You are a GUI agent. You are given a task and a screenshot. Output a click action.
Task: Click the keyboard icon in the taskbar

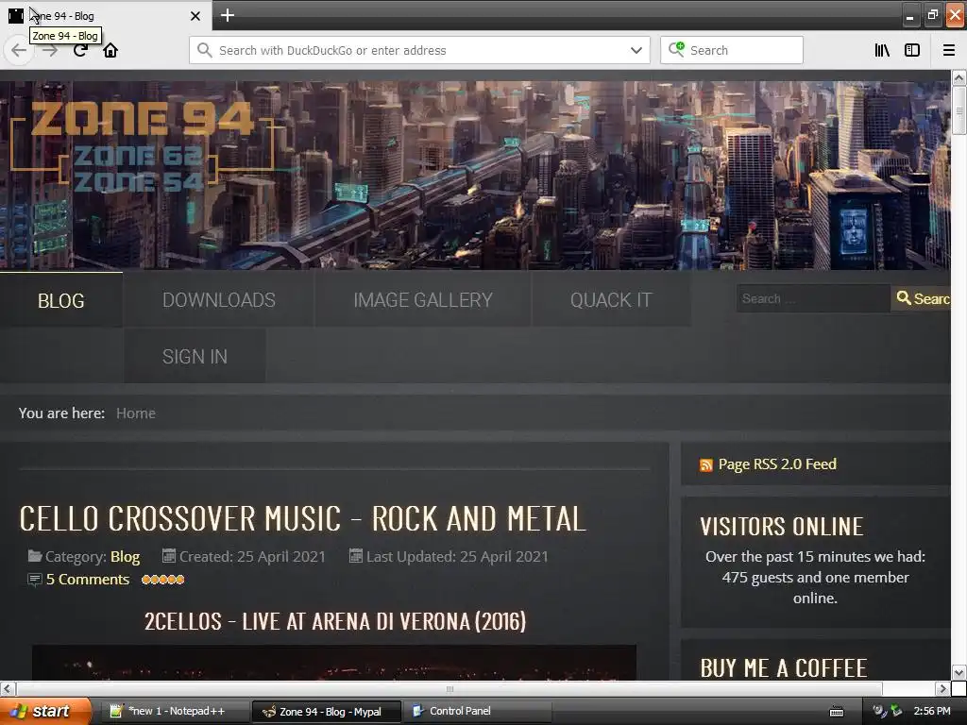837,712
